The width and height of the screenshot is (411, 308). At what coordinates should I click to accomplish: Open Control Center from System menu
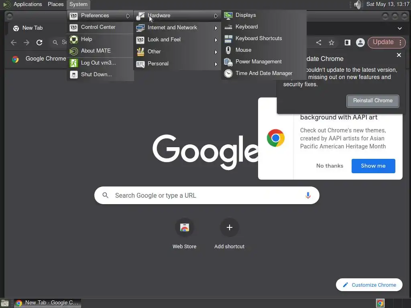click(100, 27)
